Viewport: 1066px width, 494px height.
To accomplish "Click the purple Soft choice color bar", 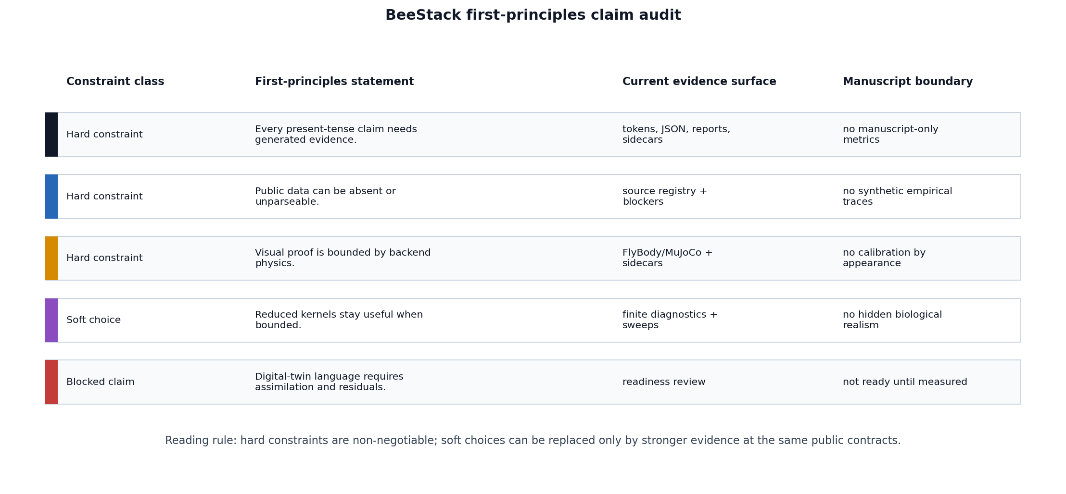I will click(x=51, y=320).
